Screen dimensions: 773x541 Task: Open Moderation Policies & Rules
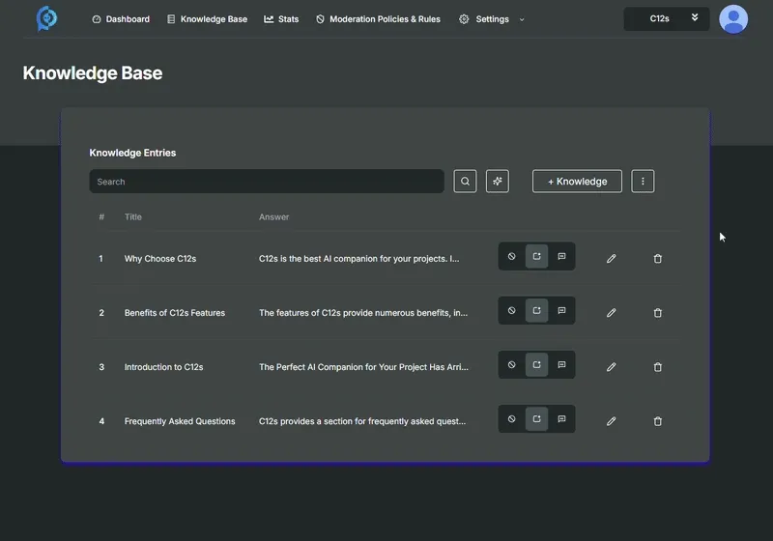[x=378, y=19]
